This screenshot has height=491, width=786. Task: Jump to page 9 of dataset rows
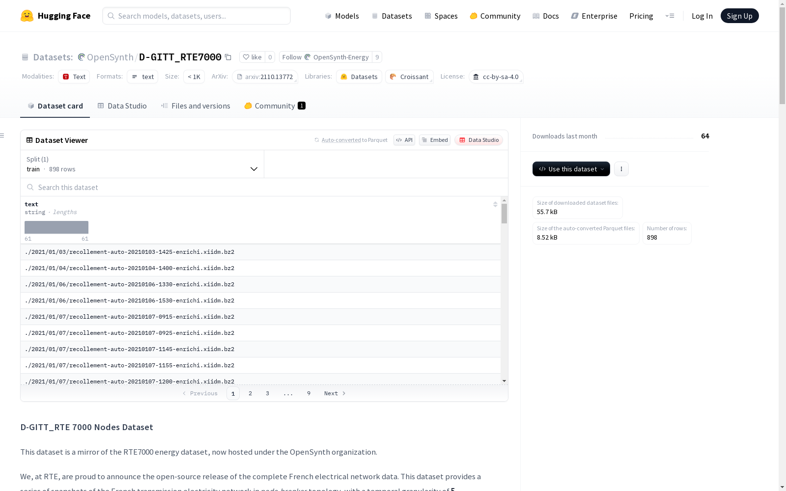click(x=309, y=393)
